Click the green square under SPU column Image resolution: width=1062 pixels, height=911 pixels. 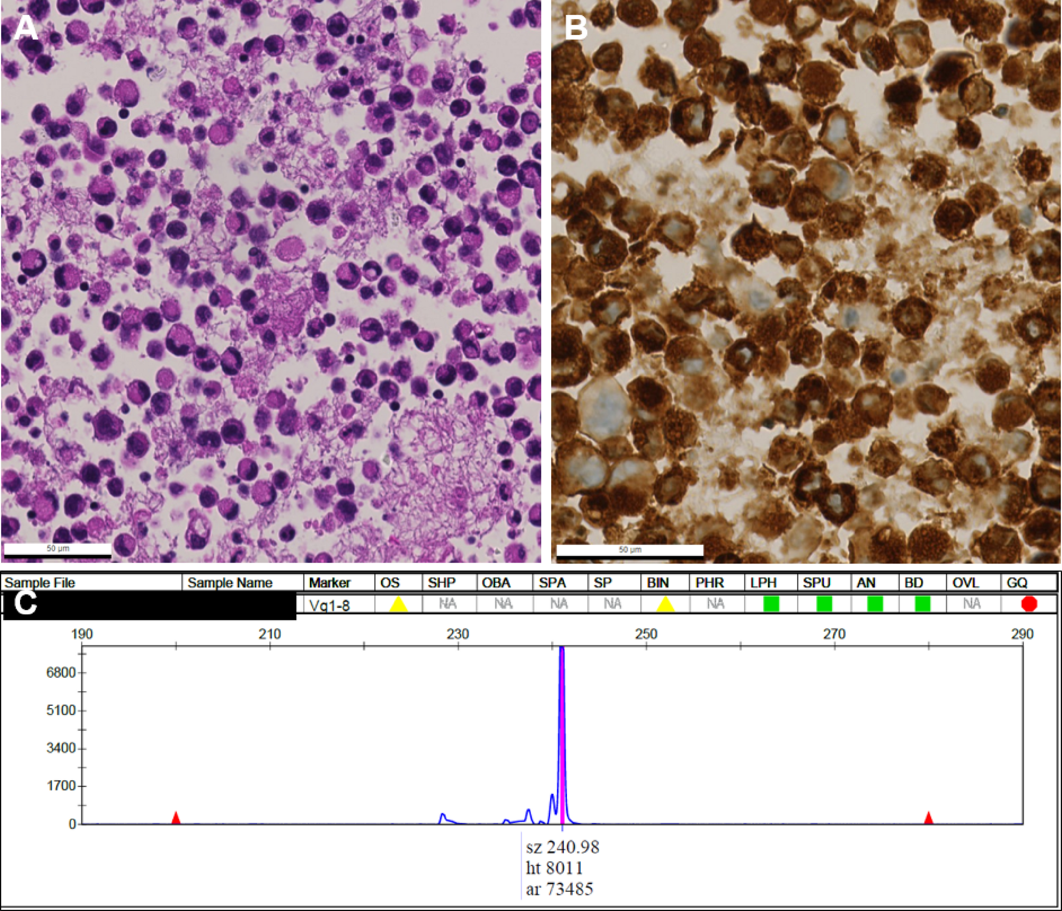point(823,604)
